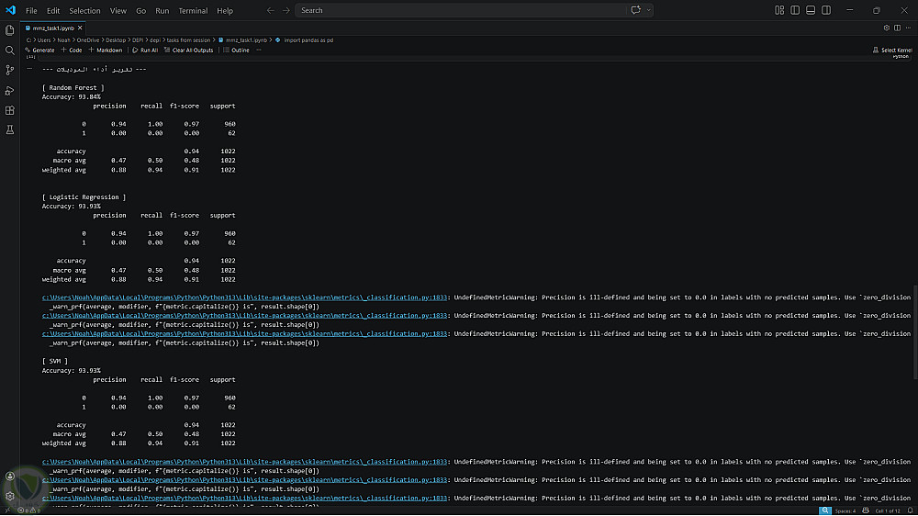Screen dimensions: 918x516
Task: Open the Extensions view
Action: coord(10,110)
